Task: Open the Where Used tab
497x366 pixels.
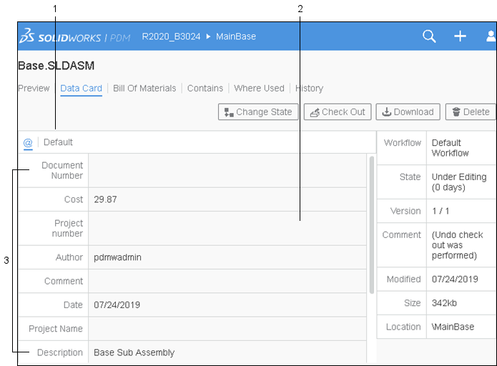Action: point(259,89)
